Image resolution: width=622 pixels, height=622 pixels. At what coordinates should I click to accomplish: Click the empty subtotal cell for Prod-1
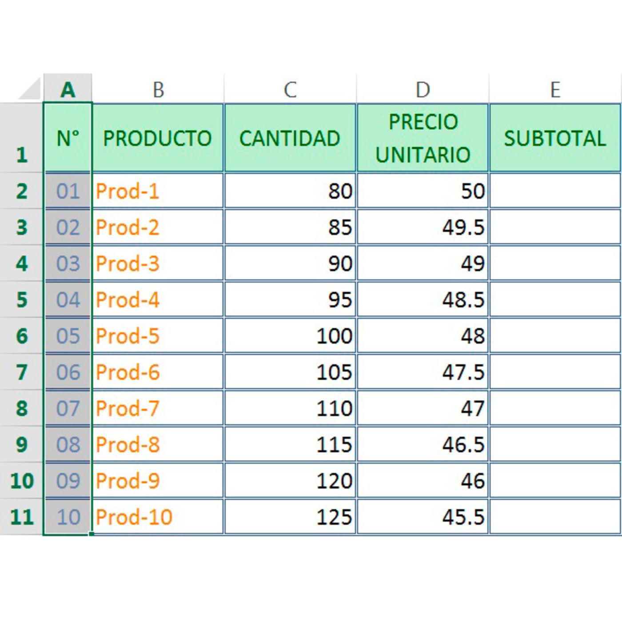point(555,191)
